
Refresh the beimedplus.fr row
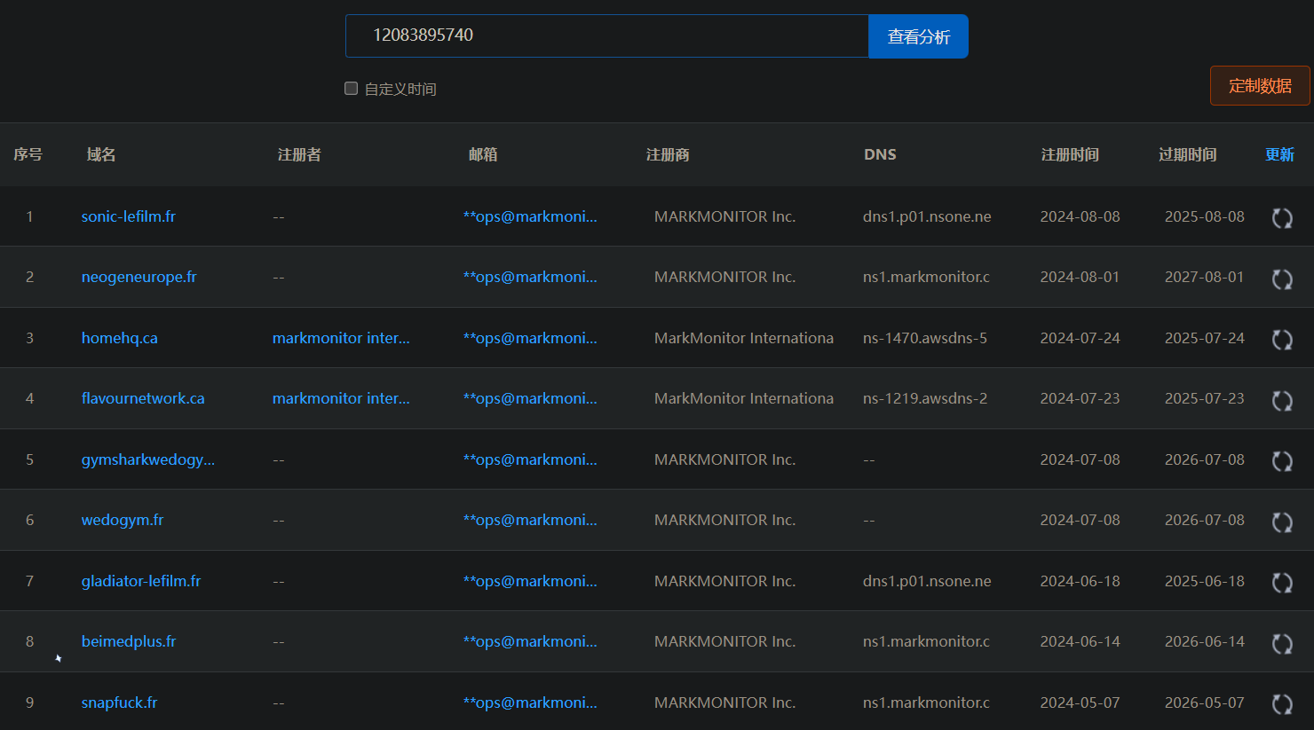[x=1282, y=644]
